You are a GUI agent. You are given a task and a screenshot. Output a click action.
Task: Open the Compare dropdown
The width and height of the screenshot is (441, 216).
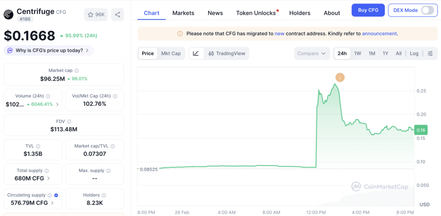[312, 53]
